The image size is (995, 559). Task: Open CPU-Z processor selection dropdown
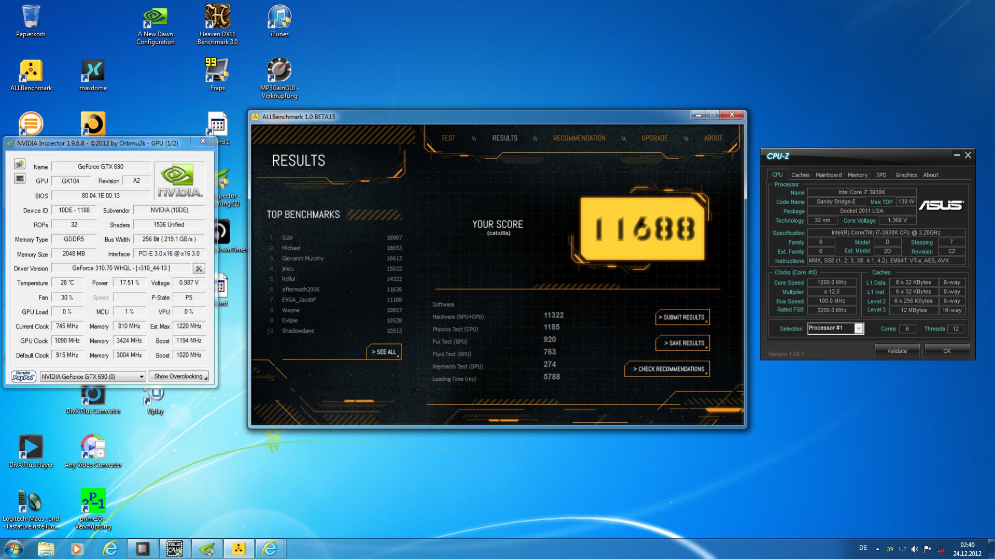(835, 328)
